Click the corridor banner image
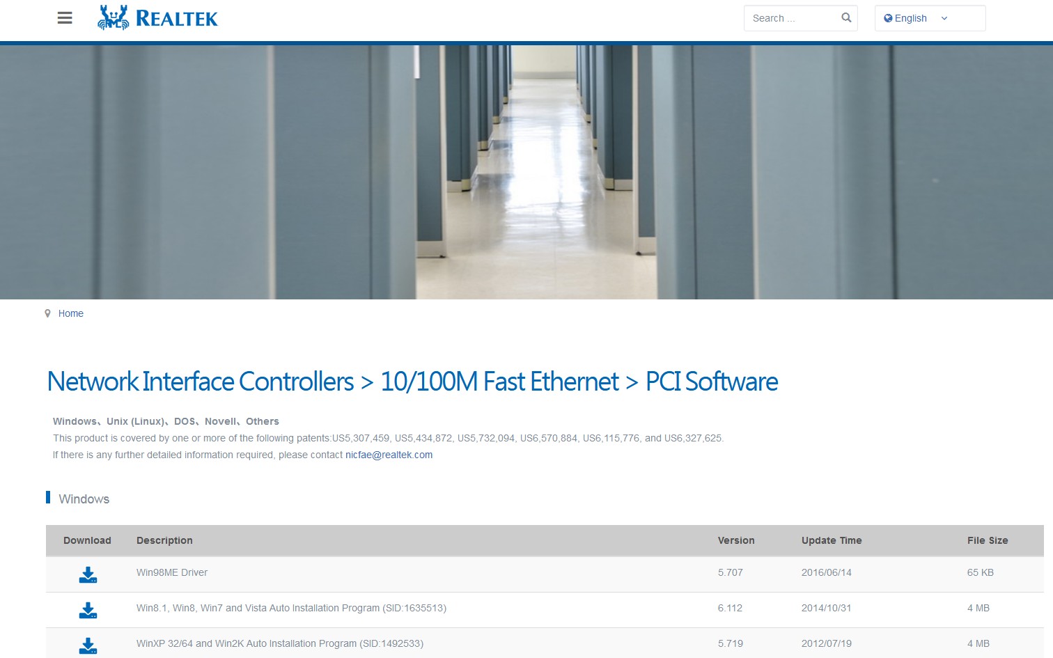The height and width of the screenshot is (658, 1053). pos(526,172)
